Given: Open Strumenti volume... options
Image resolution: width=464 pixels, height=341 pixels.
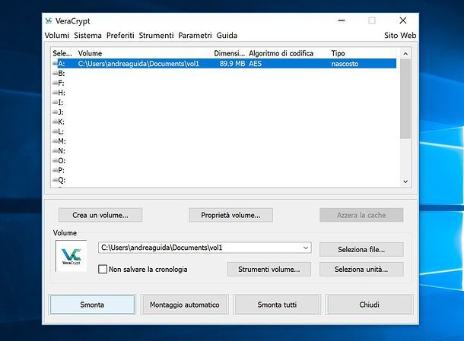Looking at the screenshot, I should tap(269, 269).
